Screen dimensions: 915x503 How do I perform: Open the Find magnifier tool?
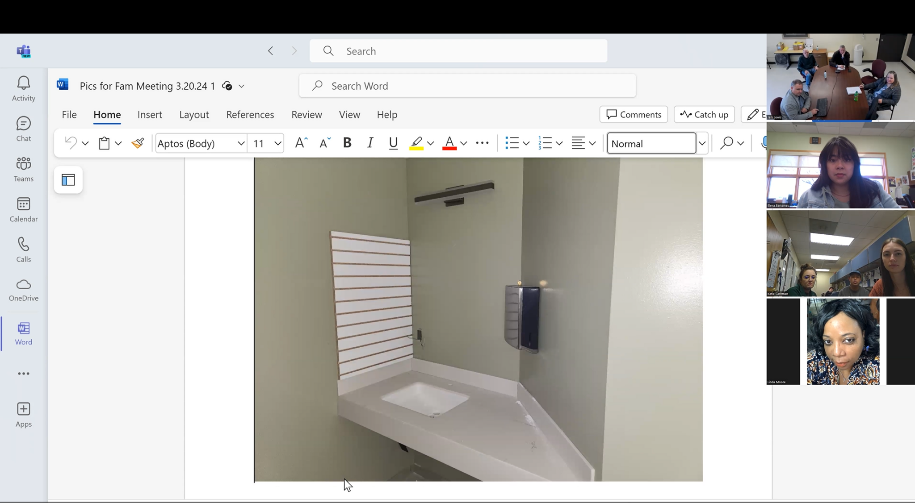click(726, 143)
